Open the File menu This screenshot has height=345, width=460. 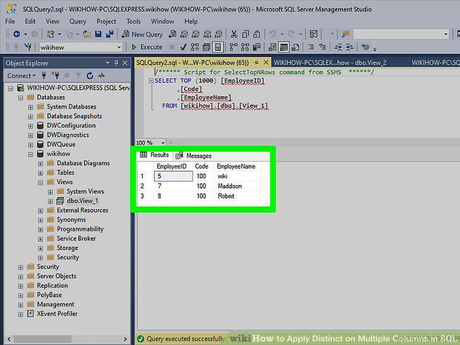click(10, 21)
